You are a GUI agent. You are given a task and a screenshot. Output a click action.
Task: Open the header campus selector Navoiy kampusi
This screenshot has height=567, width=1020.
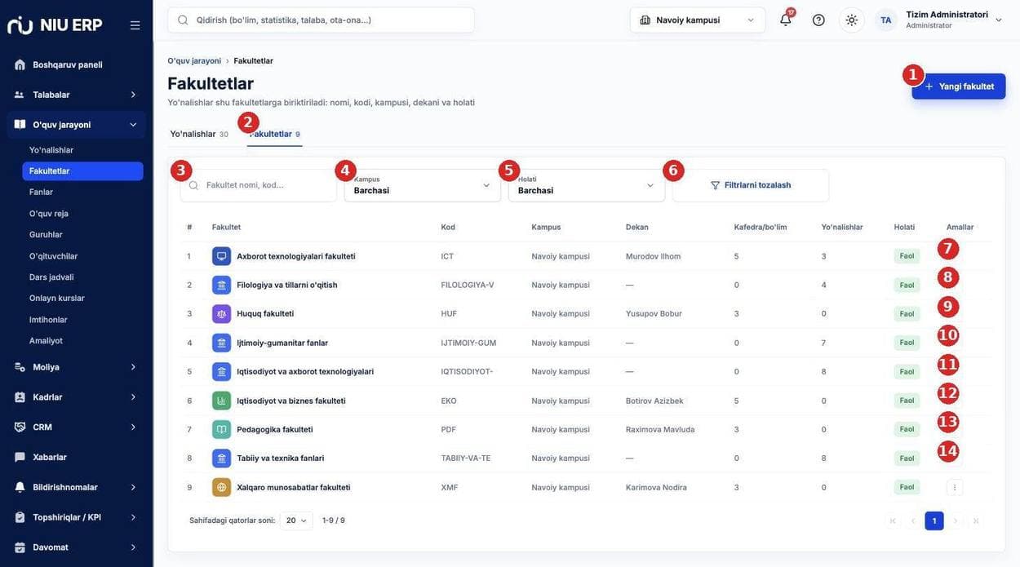coord(698,20)
